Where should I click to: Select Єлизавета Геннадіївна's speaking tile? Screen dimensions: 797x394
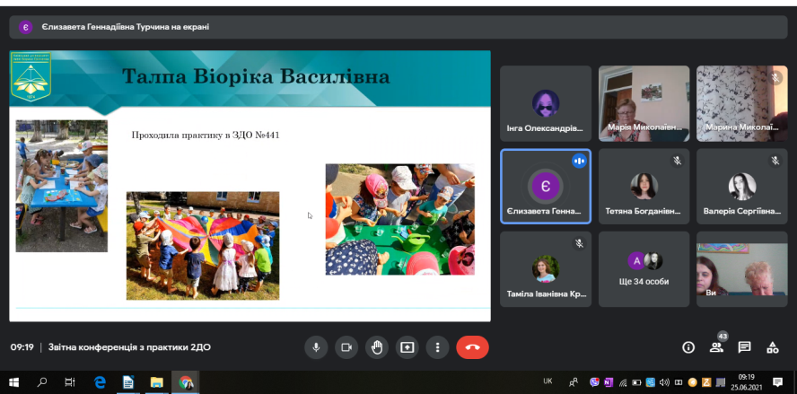(x=545, y=186)
